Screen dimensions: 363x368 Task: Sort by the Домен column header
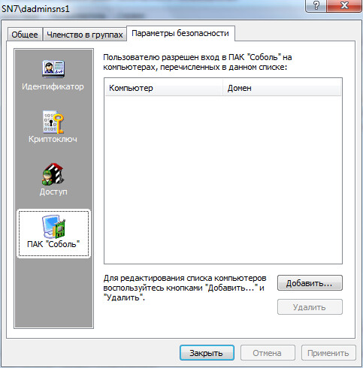click(282, 88)
